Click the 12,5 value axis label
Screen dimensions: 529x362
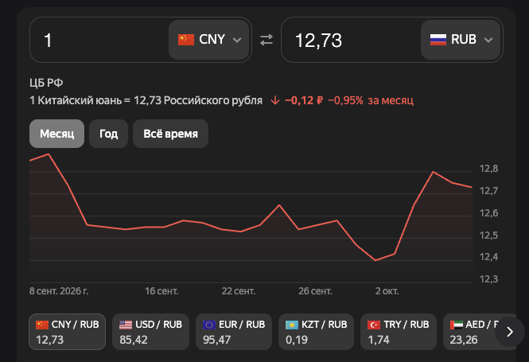point(489,235)
